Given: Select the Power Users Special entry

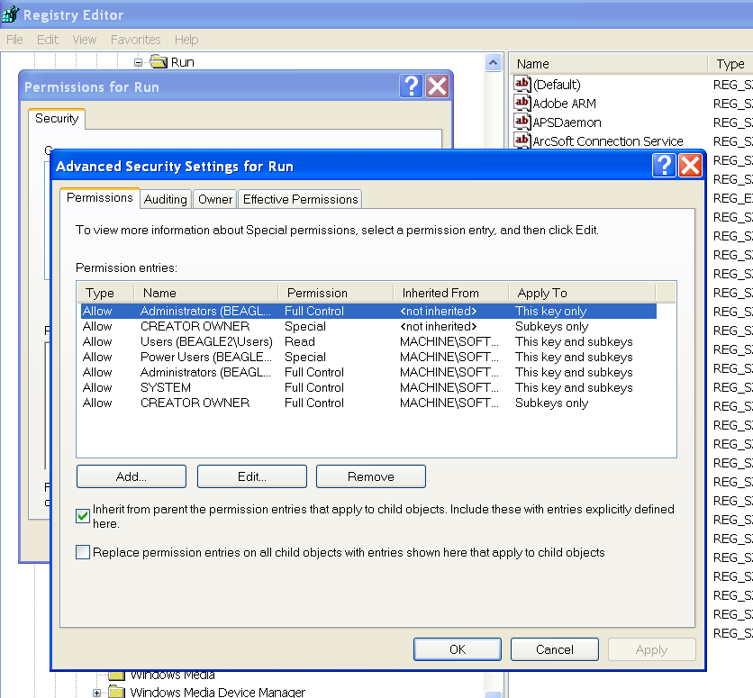Looking at the screenshot, I should (368, 358).
